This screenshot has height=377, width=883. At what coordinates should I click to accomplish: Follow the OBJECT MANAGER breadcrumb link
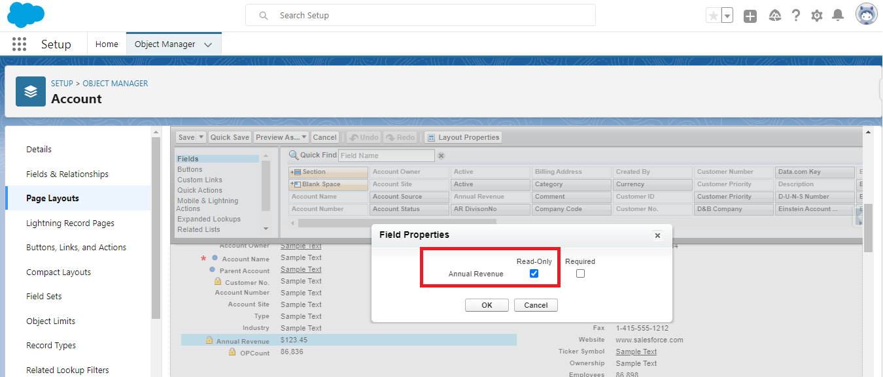(115, 84)
